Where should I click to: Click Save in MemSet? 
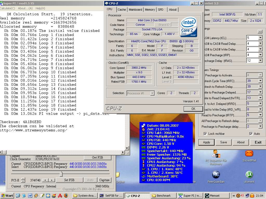tap(223, 142)
